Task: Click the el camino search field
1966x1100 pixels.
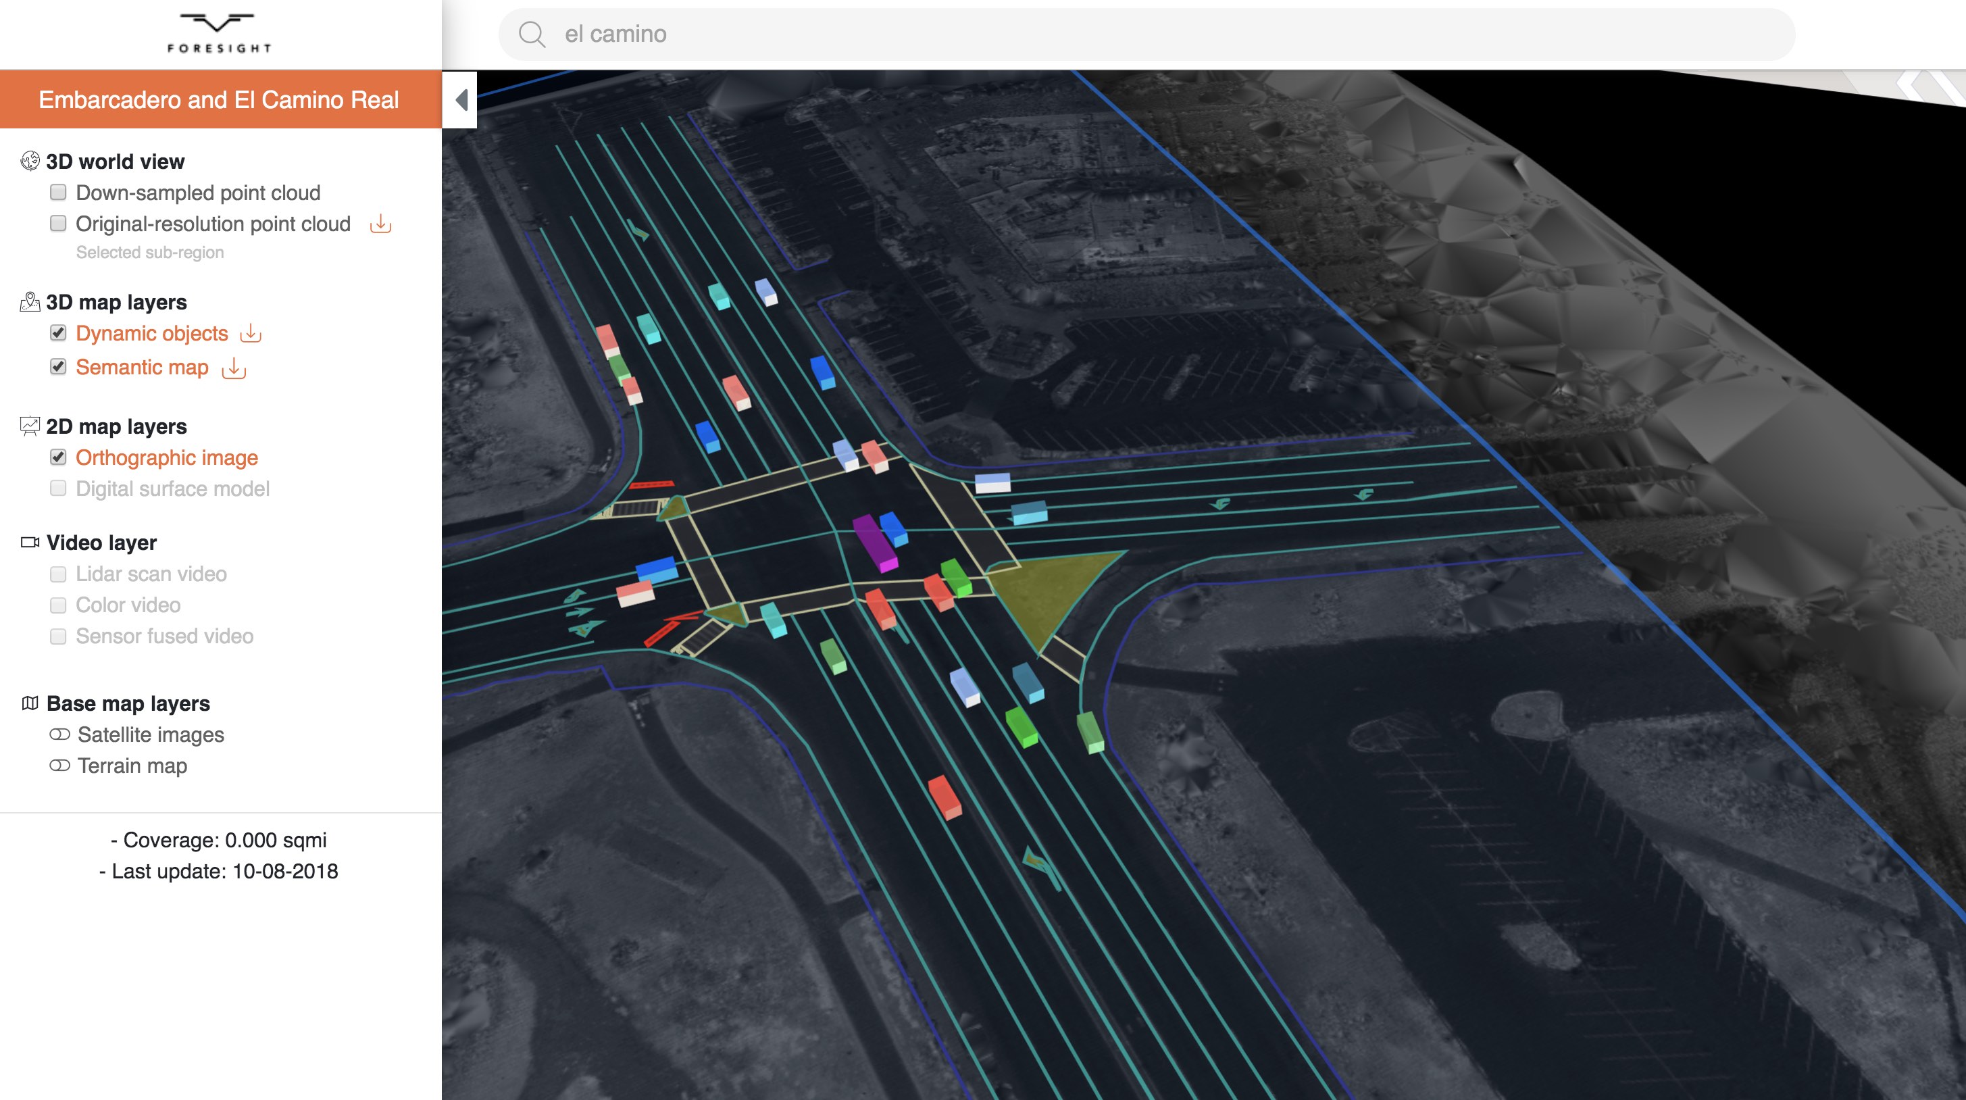Action: click(1146, 34)
